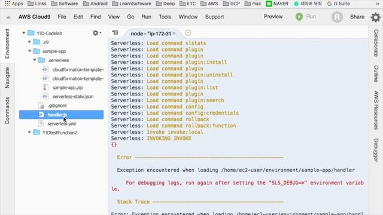Open the G Suite bookmark

click(x=339, y=4)
